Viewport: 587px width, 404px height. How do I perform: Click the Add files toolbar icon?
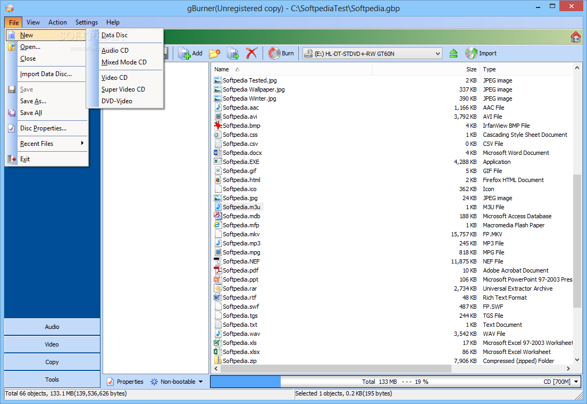pos(184,54)
